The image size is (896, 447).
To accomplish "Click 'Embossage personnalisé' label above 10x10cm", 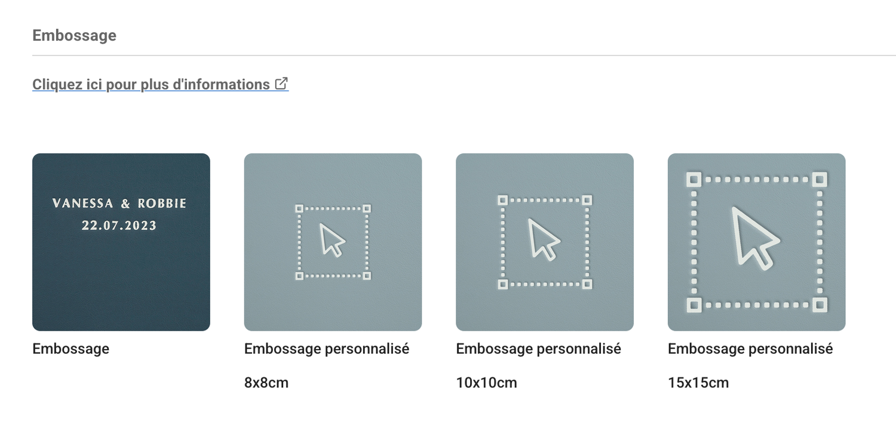I will tap(538, 349).
